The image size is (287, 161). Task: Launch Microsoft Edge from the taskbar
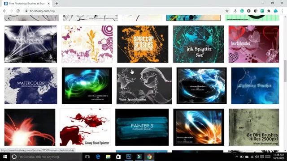98,157
